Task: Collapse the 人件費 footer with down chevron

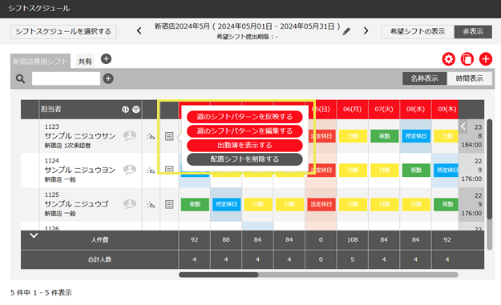Action: (34, 236)
